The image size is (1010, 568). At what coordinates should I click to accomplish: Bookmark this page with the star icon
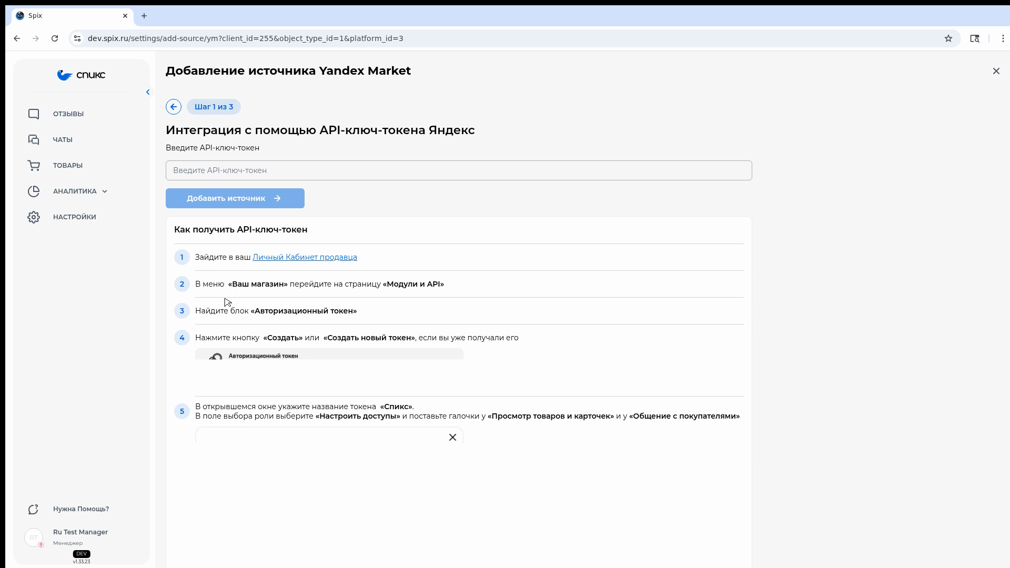pos(948,38)
